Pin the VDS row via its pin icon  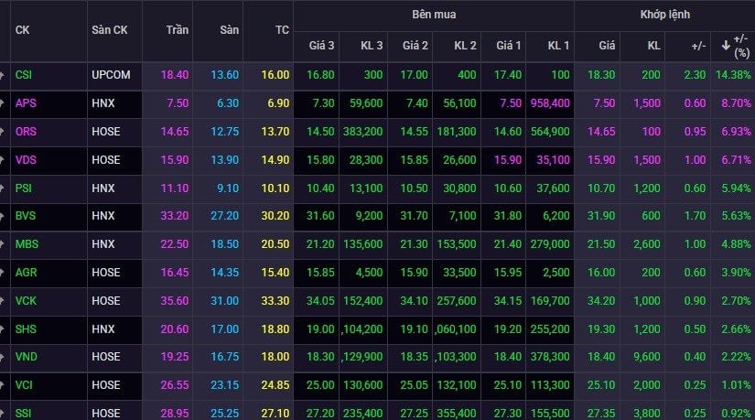pos(2,160)
